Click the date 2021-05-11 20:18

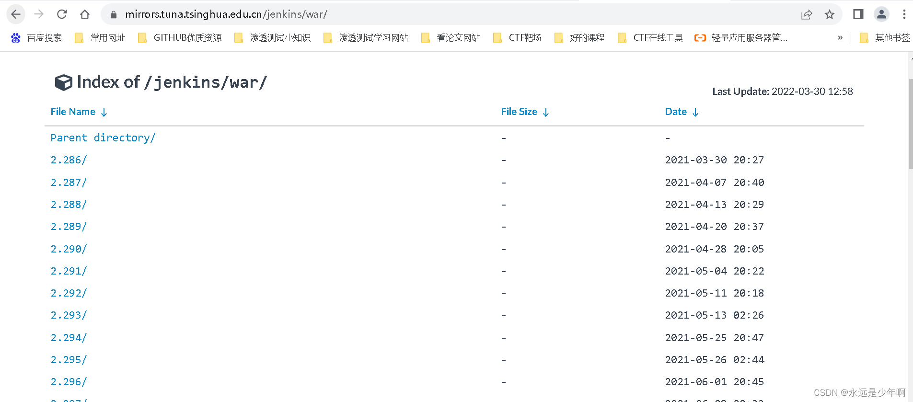[x=715, y=293]
